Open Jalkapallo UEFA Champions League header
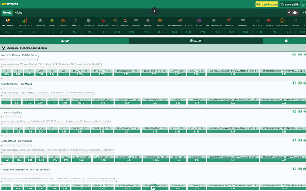 (x=153, y=48)
